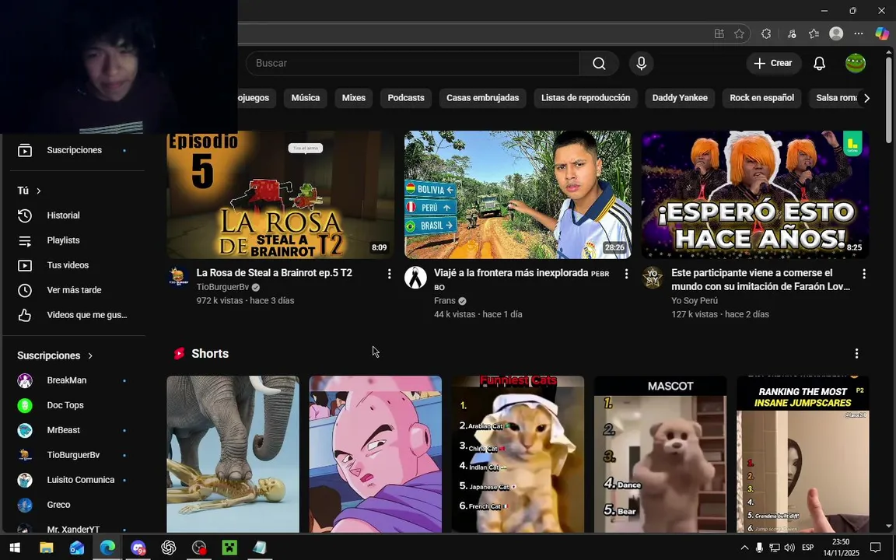
Task: Select the Rock en español chip
Action: coord(761,98)
